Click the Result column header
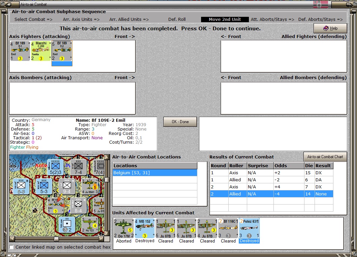This screenshot has height=257, width=357. (x=324, y=166)
